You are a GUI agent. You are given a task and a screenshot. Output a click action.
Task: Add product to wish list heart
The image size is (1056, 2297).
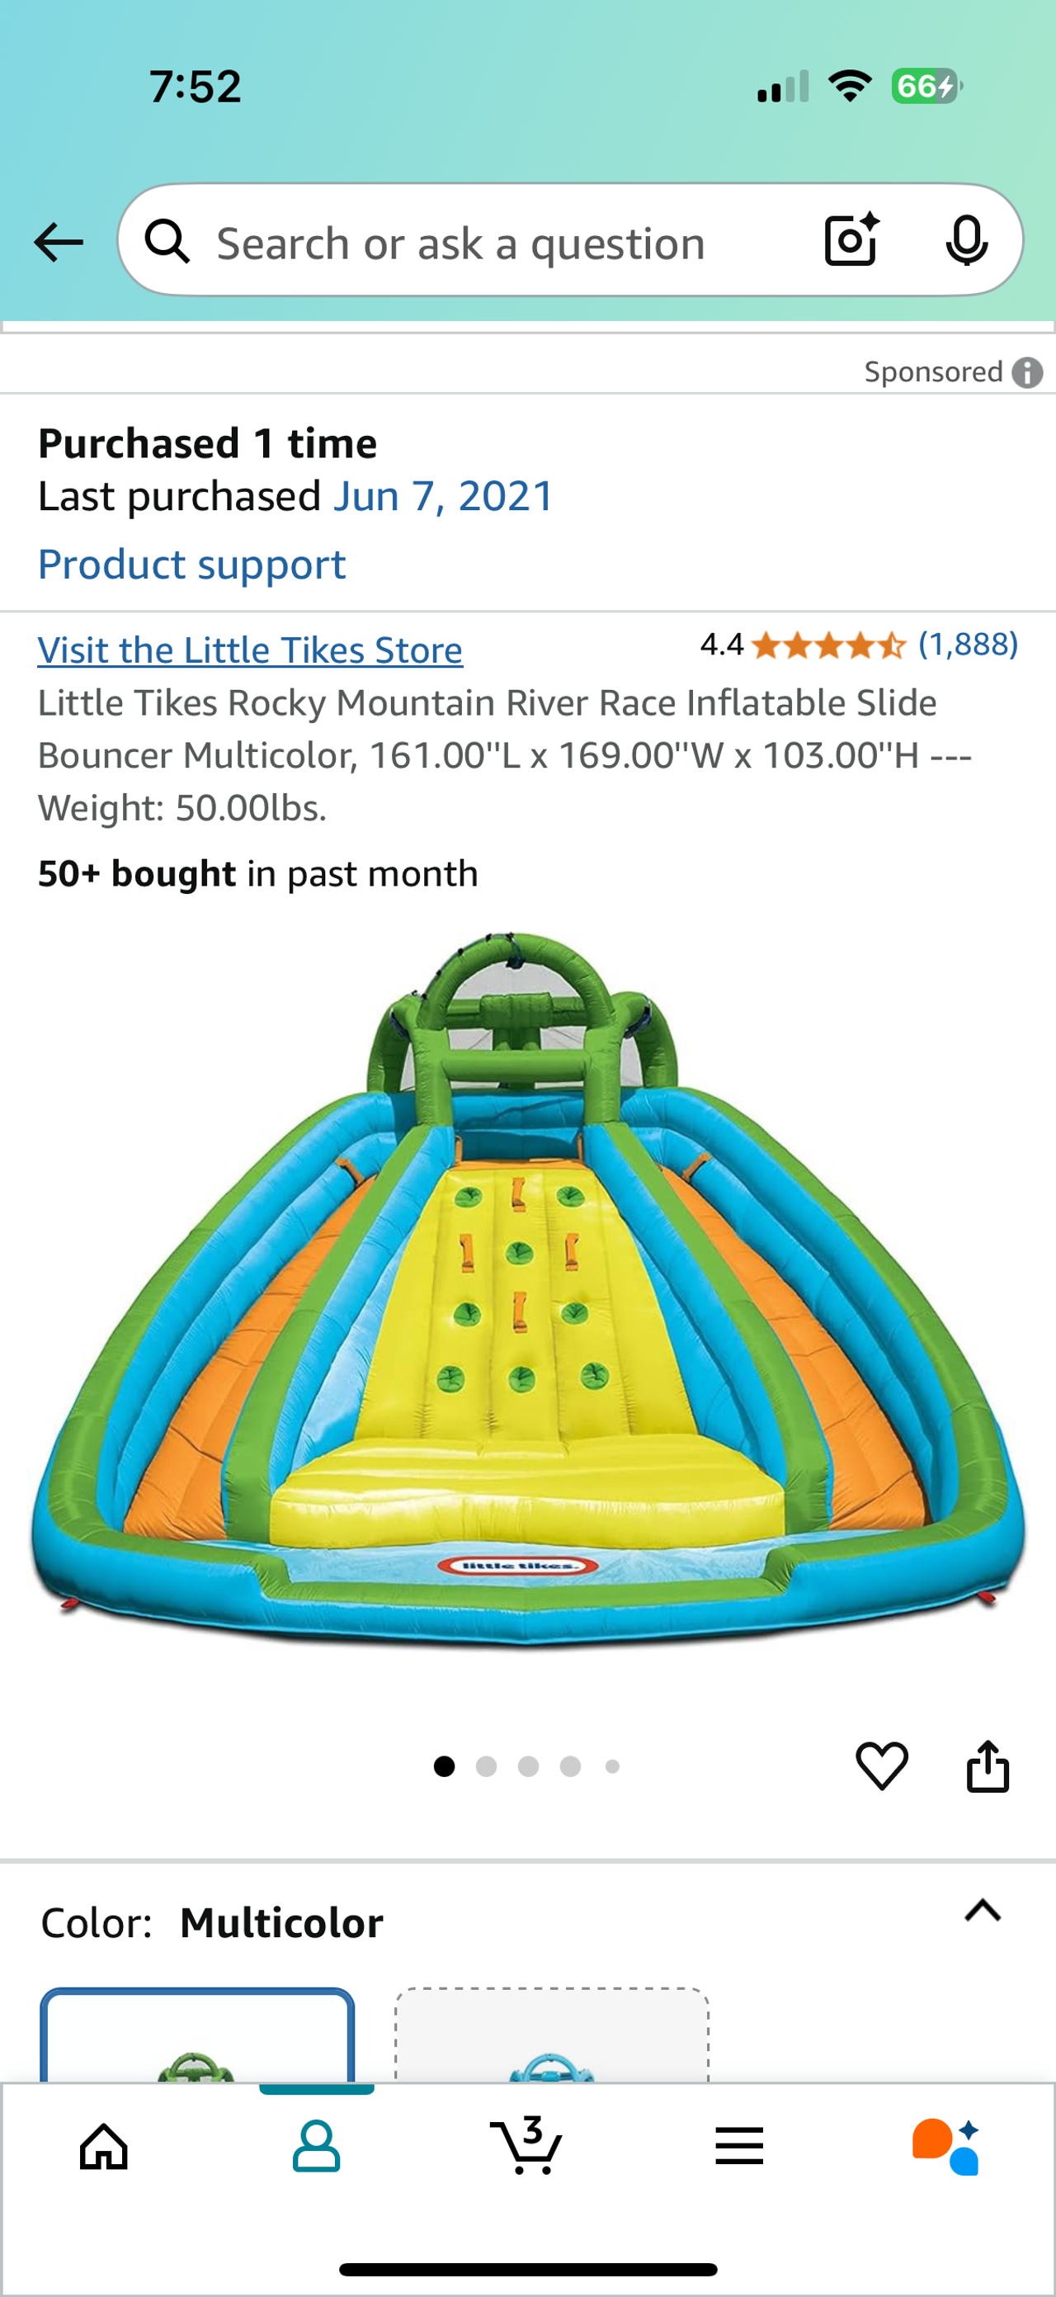[x=881, y=1765]
